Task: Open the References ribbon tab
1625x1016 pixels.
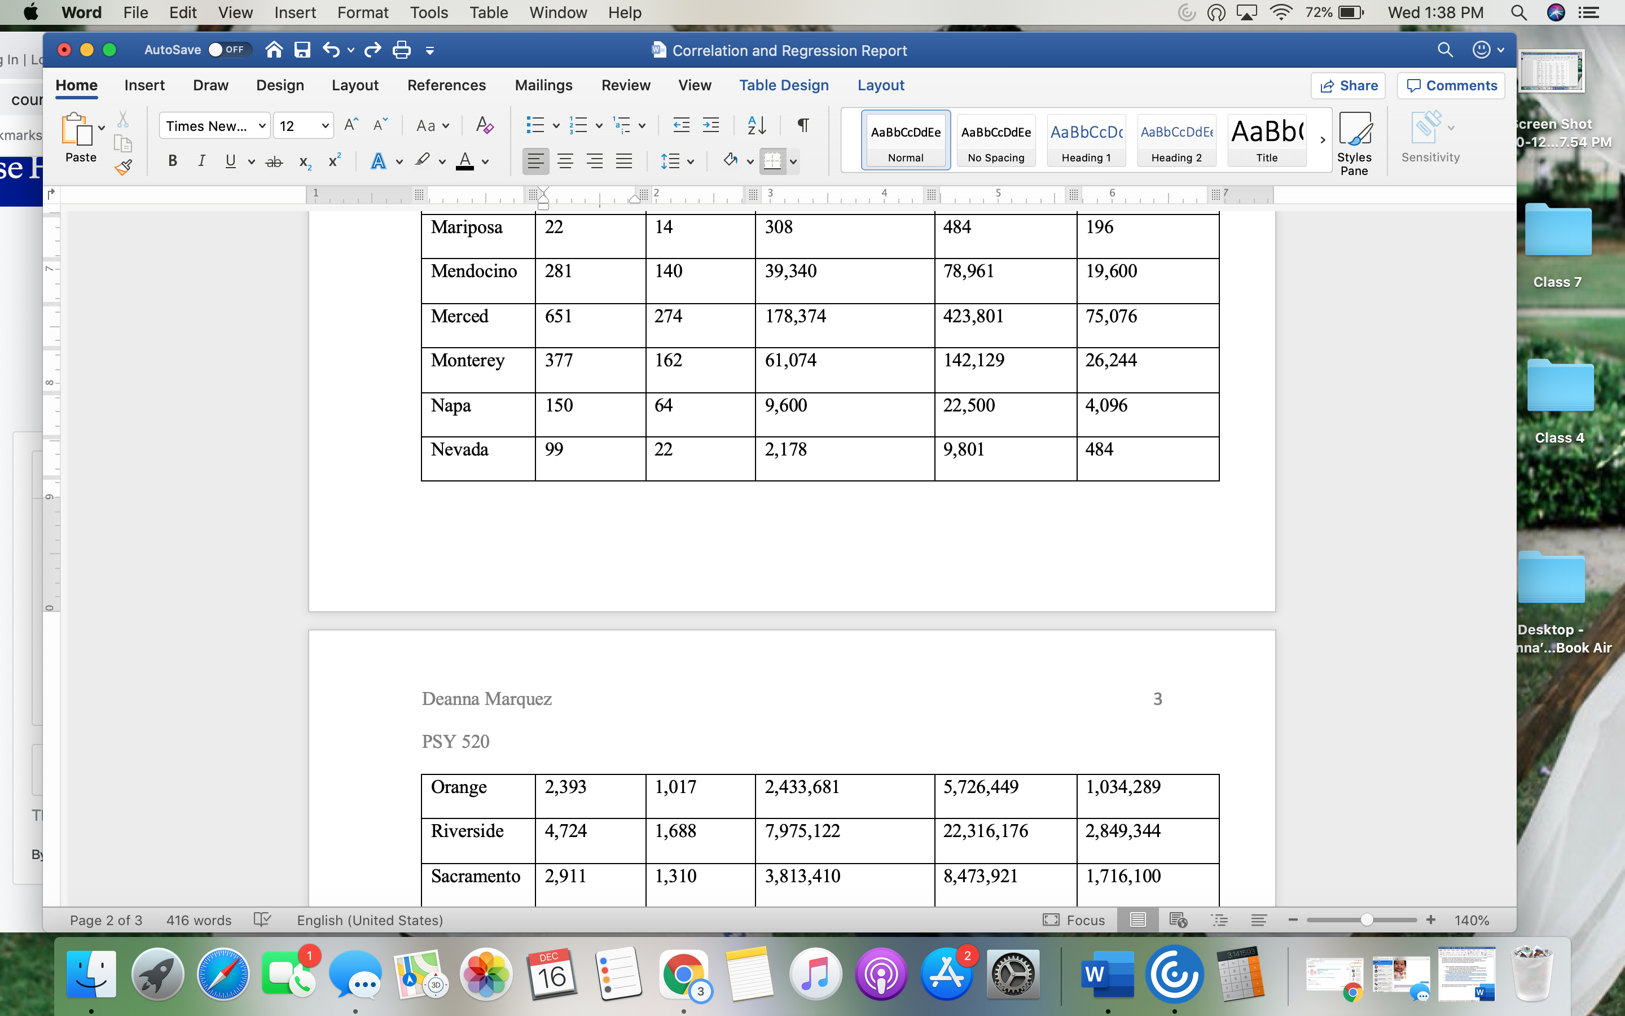Action: 446,85
